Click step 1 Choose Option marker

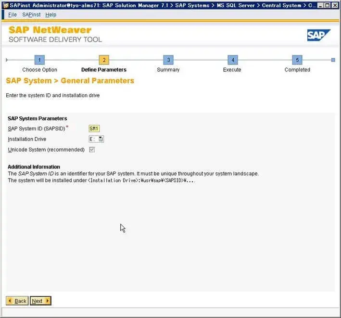pos(39,60)
